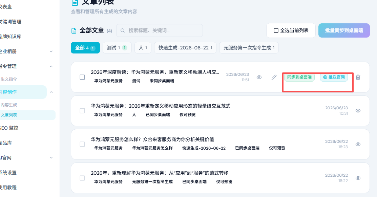The width and height of the screenshot is (377, 197).
Task: Click 测试 tag on first article row
Action: point(136,81)
